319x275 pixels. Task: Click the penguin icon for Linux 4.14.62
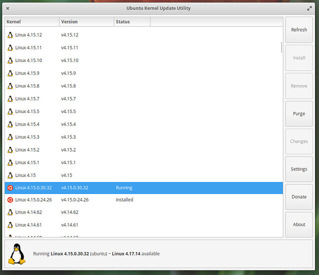10,212
